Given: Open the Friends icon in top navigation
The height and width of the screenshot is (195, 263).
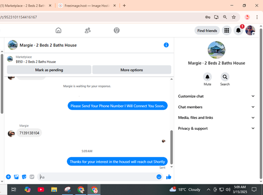Looking at the screenshot, I should 87,30.
